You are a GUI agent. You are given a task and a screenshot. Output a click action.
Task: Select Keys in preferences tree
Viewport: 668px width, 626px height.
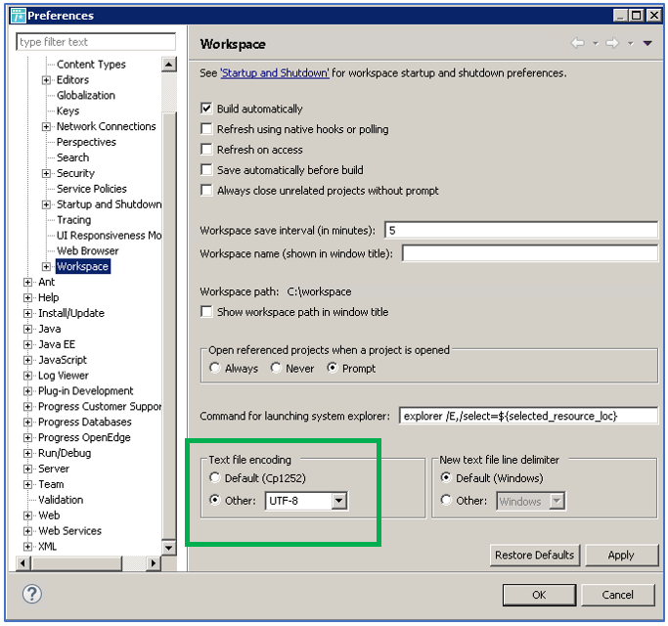click(x=67, y=112)
